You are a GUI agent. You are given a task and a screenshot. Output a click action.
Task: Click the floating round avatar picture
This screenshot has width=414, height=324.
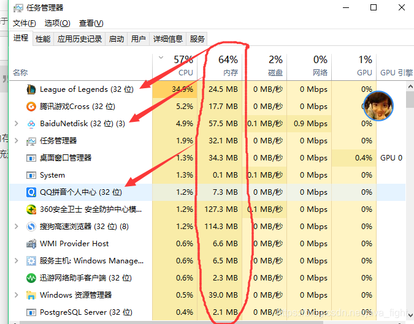[378, 106]
